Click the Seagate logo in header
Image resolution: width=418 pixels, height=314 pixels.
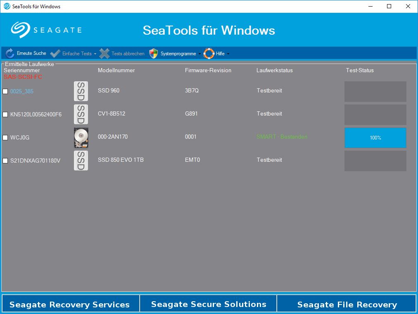[46, 30]
